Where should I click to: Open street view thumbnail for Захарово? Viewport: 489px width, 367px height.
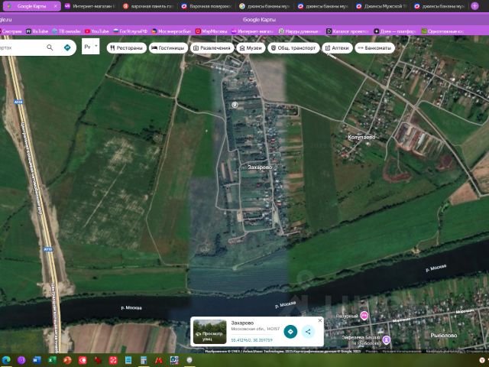[209, 331]
